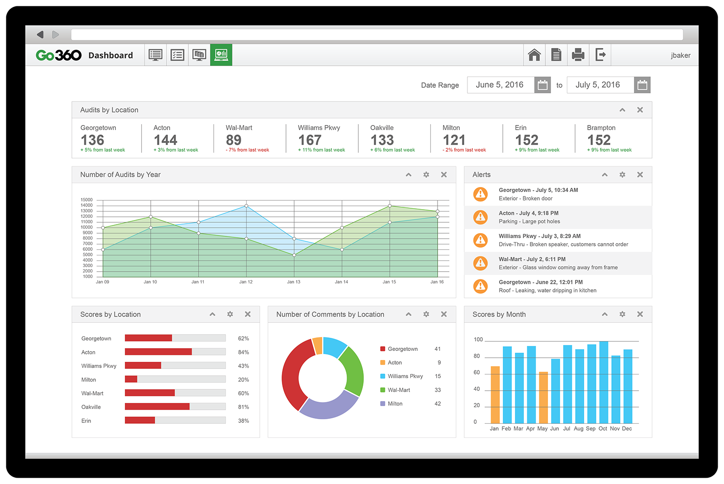Open the Georgetown broken door alert
This screenshot has width=724, height=484.
538,194
